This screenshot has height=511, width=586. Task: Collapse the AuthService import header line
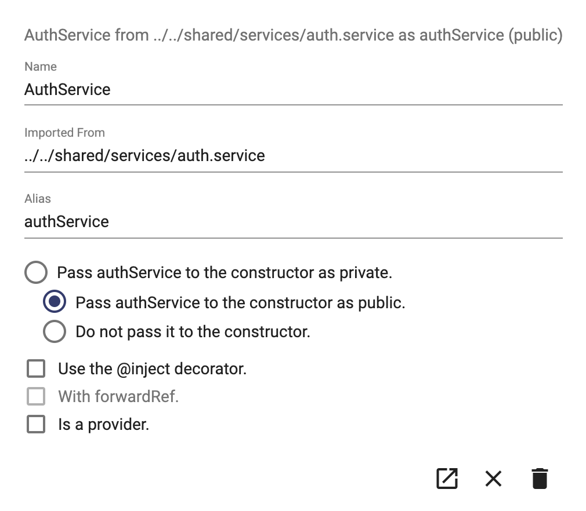[294, 35]
